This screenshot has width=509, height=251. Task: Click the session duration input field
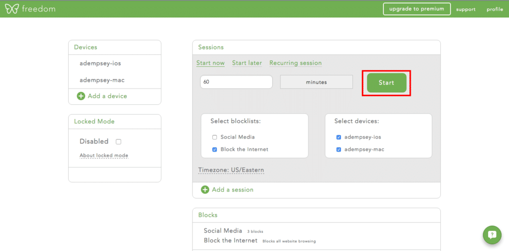pyautogui.click(x=236, y=82)
